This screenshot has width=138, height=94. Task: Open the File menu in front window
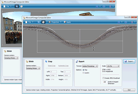(29, 22)
